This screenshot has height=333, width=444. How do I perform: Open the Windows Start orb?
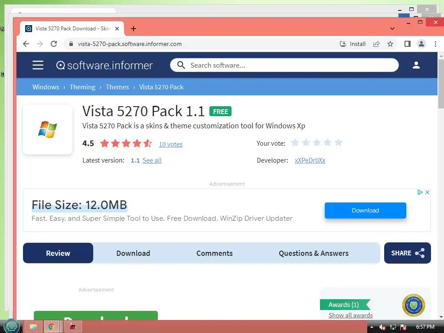point(11,326)
